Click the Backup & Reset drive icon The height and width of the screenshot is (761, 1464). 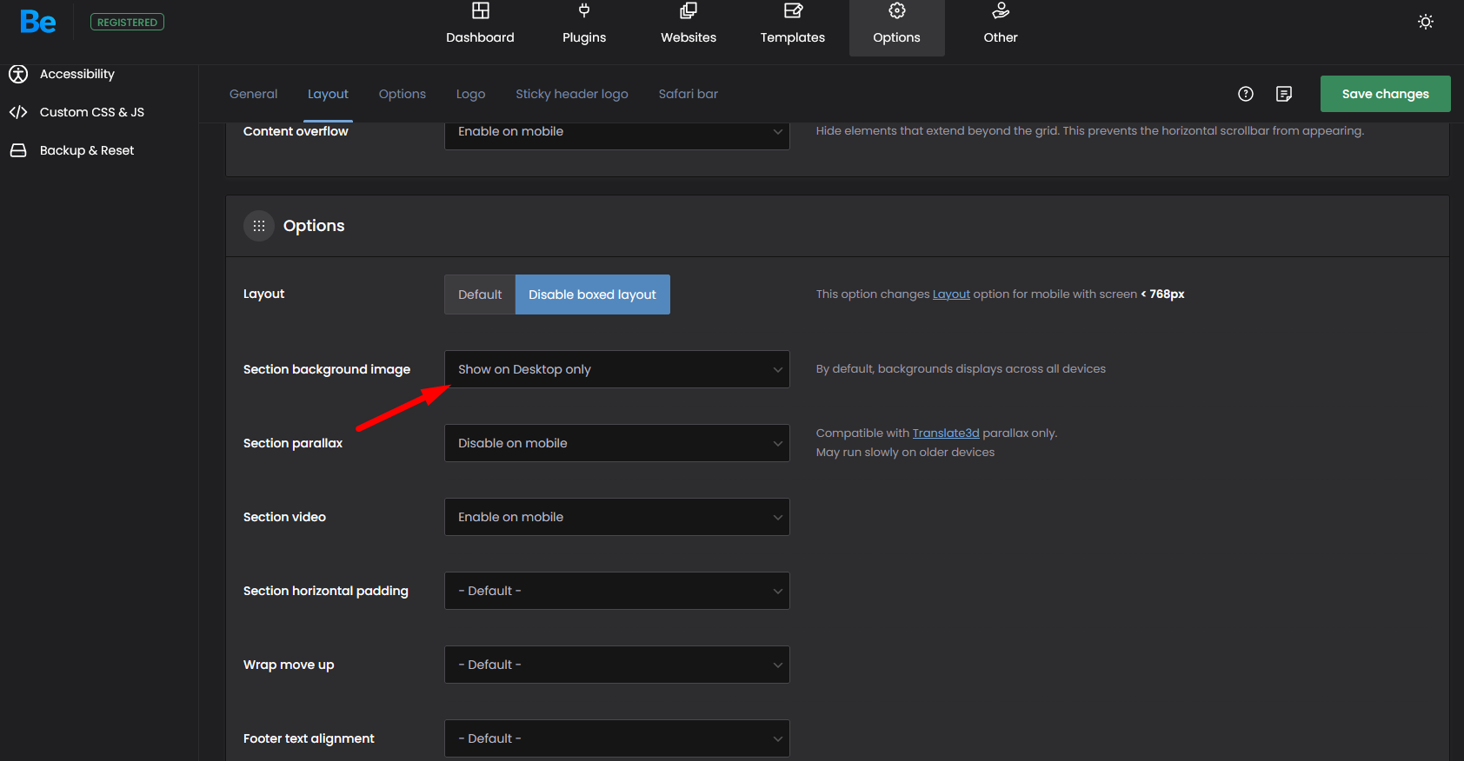click(18, 150)
